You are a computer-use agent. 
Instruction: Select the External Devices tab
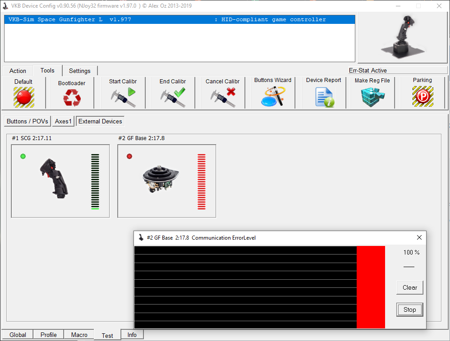tap(100, 121)
